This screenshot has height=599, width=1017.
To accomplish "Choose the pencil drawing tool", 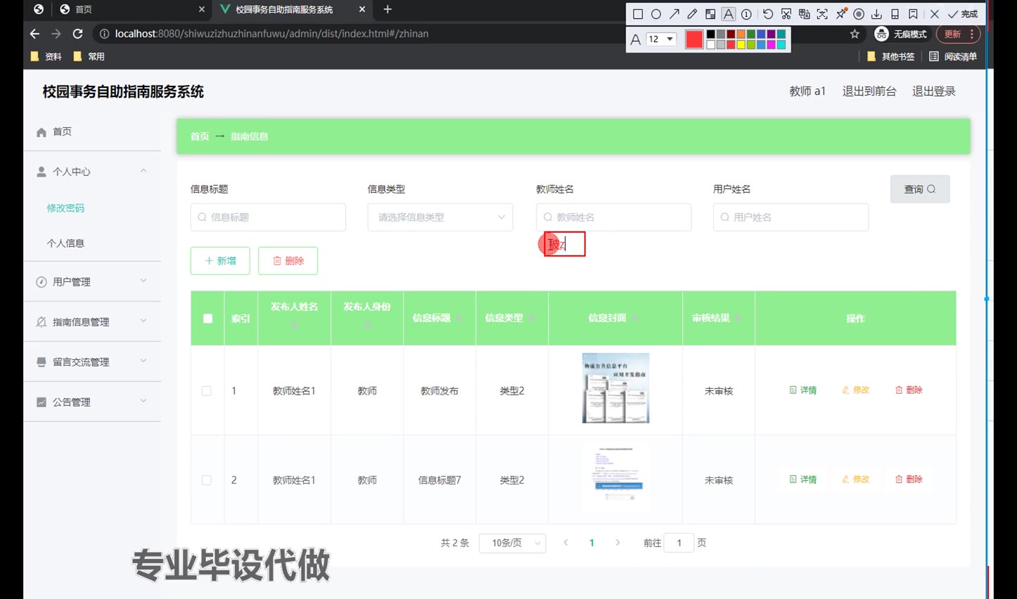I will tap(692, 14).
